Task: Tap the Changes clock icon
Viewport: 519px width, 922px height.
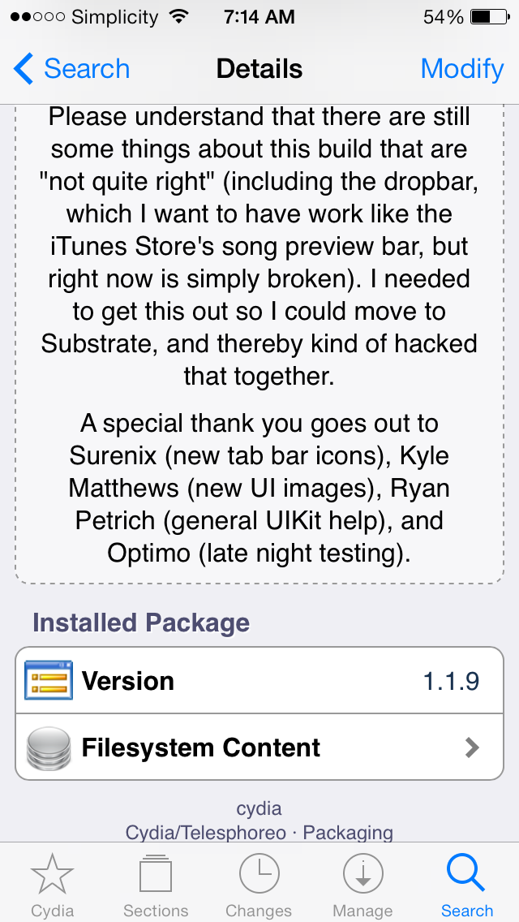Action: pyautogui.click(x=259, y=874)
